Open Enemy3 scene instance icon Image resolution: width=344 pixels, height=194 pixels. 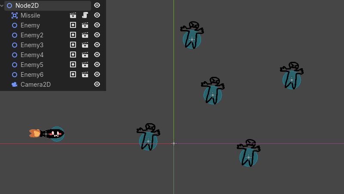tap(85, 45)
